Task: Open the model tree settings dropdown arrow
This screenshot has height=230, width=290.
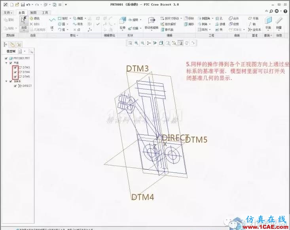Action: pos(25,51)
